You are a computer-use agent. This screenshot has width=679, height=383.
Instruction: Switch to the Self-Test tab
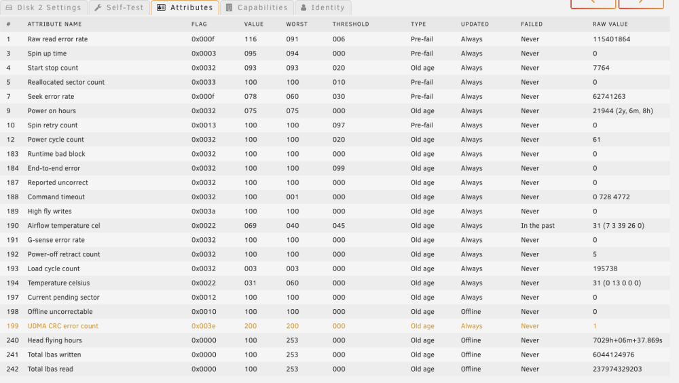(x=119, y=7)
